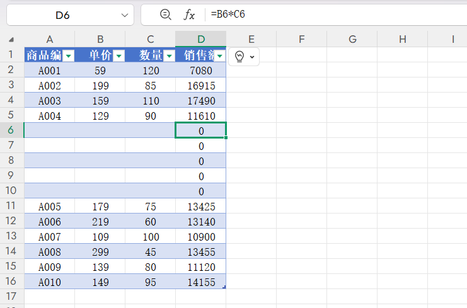Open filter dropdown for 商品编 column
This screenshot has height=308, width=467.
click(x=69, y=56)
